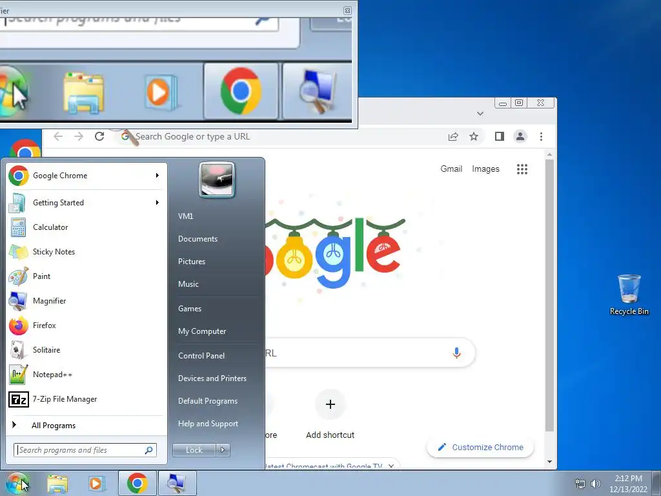Click Customize Chrome button

(480, 447)
